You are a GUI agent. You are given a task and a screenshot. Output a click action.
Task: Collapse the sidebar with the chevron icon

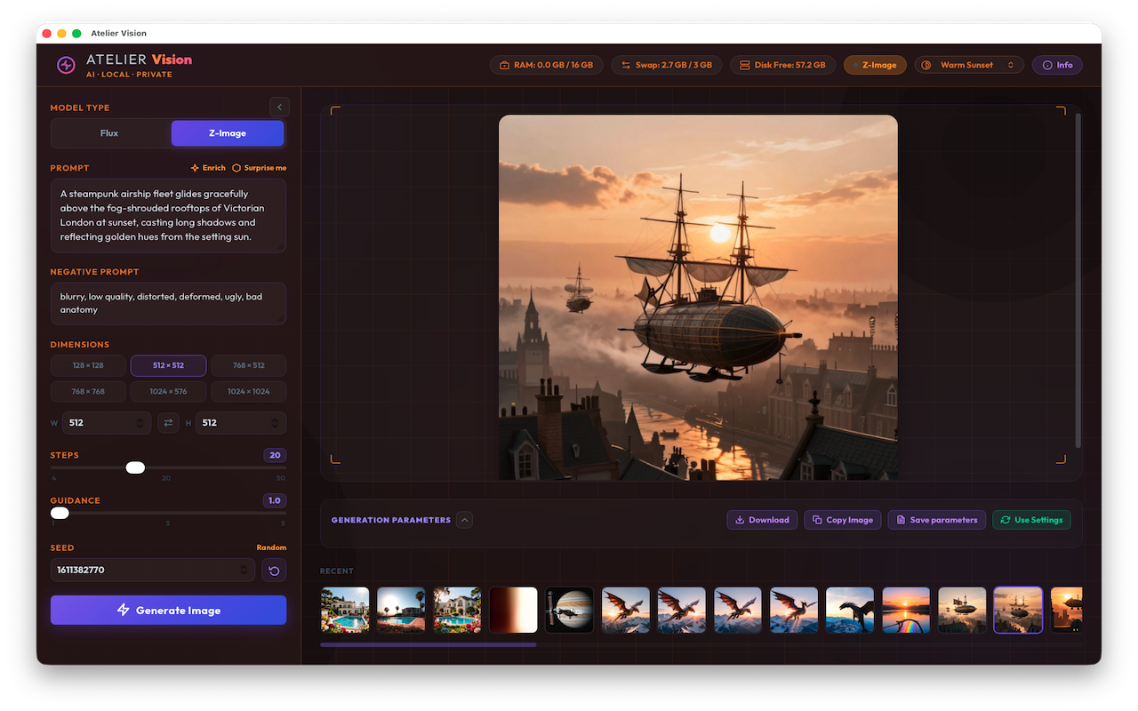[x=279, y=107]
